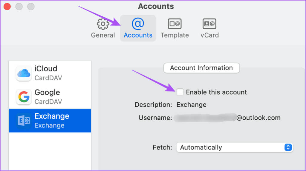Select the Account Information tab
The height and width of the screenshot is (171, 306).
201,68
